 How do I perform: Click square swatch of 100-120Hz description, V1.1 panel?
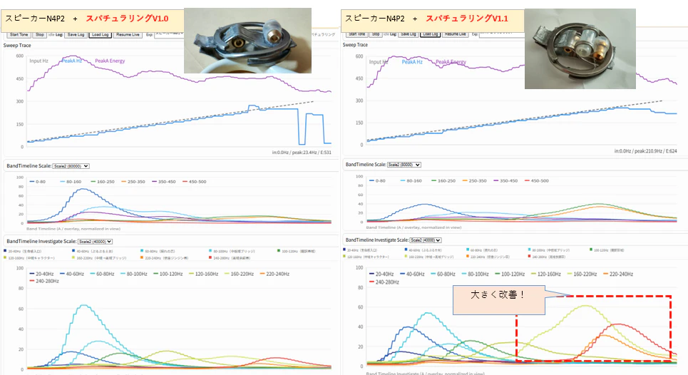[591, 250]
